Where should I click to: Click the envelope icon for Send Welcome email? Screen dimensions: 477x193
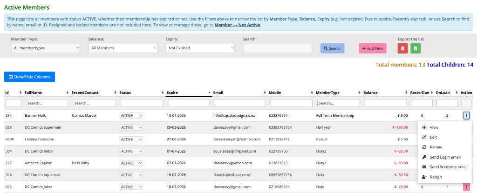(x=424, y=167)
